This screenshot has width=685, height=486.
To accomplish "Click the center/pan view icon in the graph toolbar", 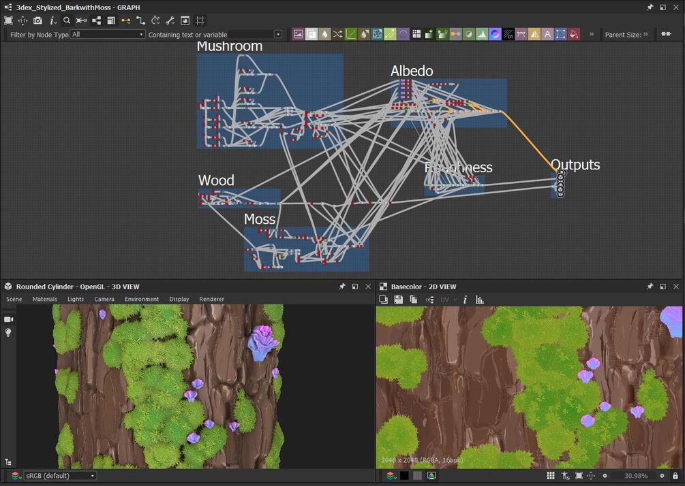I will point(22,20).
